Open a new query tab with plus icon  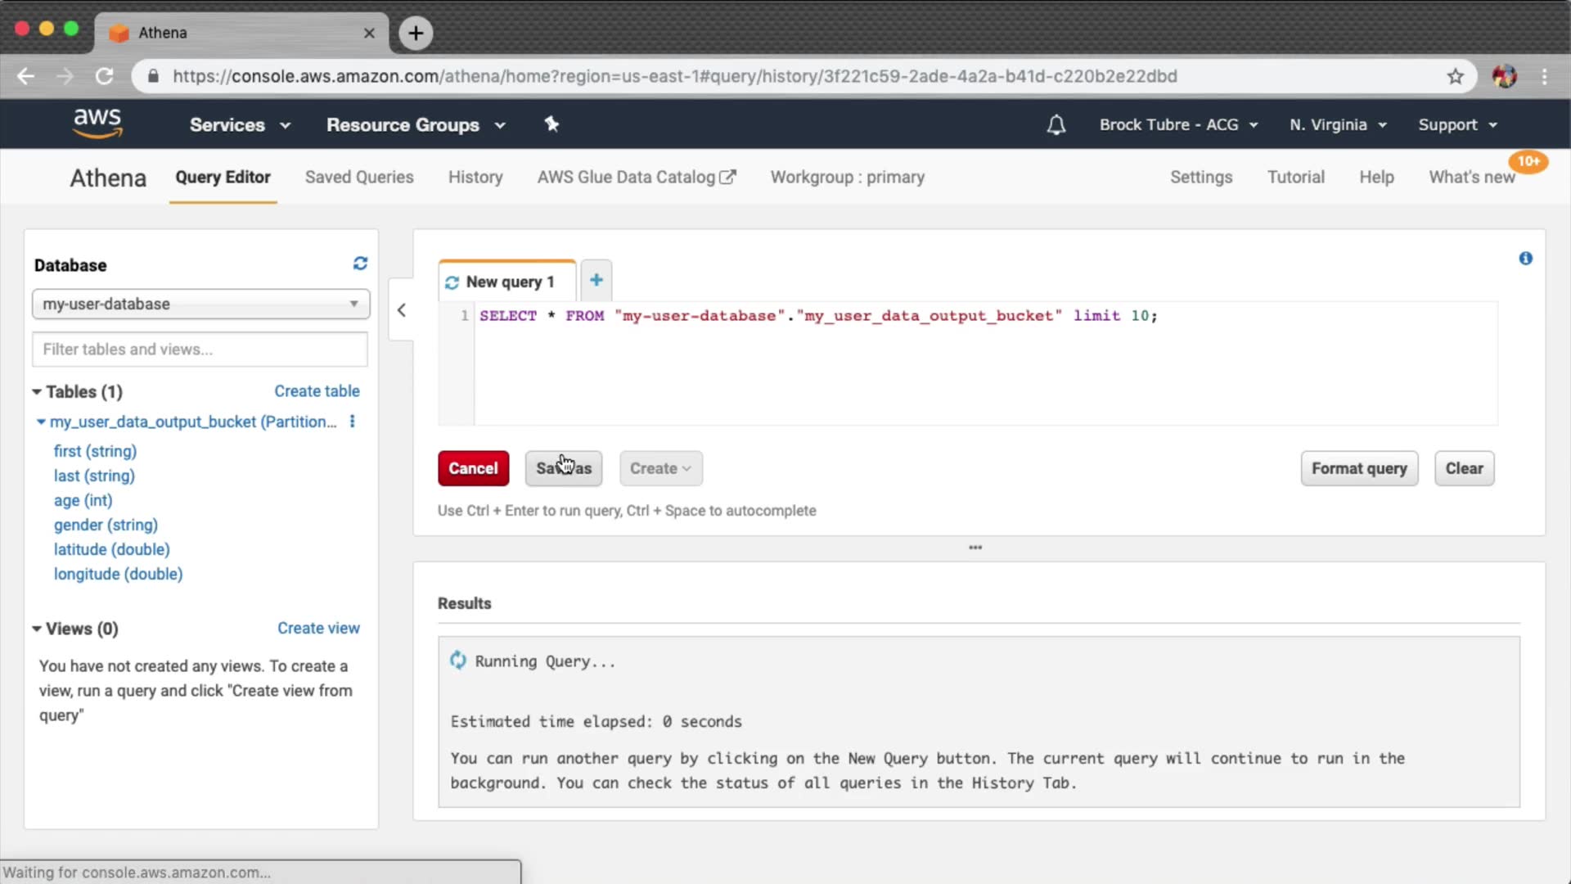pyautogui.click(x=596, y=281)
